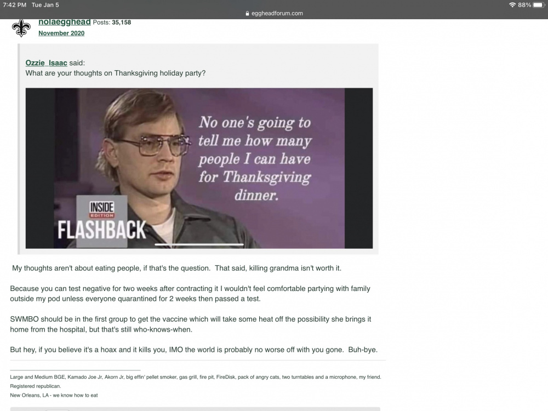Click the signature line listing BGE grills
548x411 pixels.
pyautogui.click(x=196, y=377)
